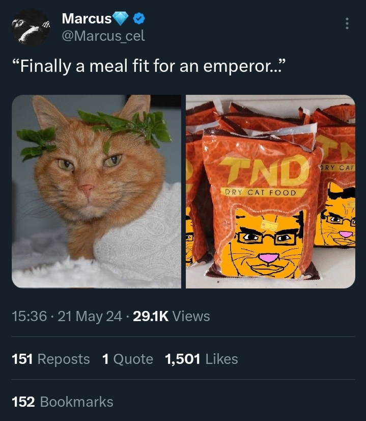Click the diamond emoji beside Marcus's name
The image size is (366, 421).
pyautogui.click(x=121, y=18)
